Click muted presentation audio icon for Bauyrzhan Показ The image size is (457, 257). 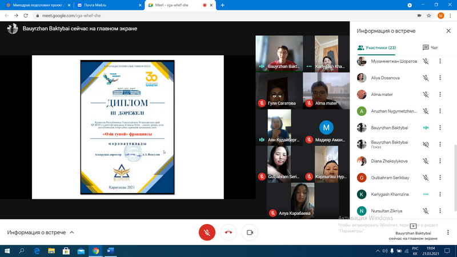click(x=426, y=144)
